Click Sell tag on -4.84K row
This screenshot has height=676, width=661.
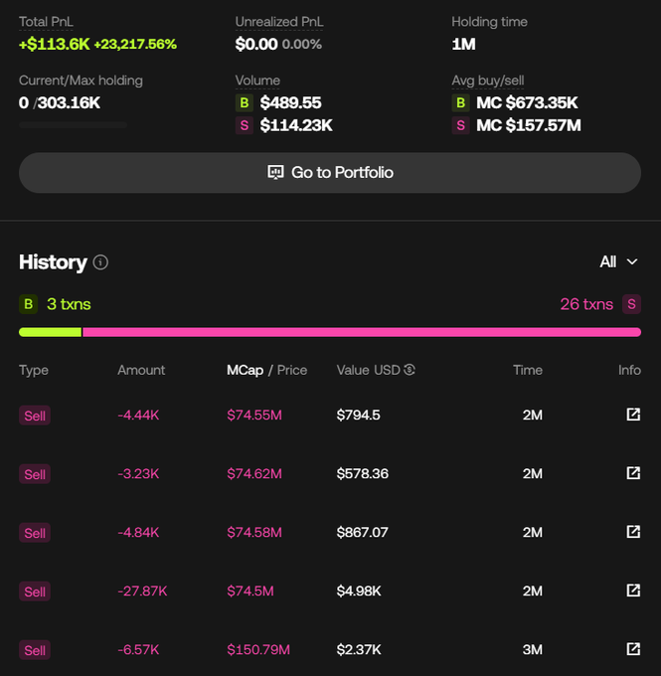coord(35,533)
